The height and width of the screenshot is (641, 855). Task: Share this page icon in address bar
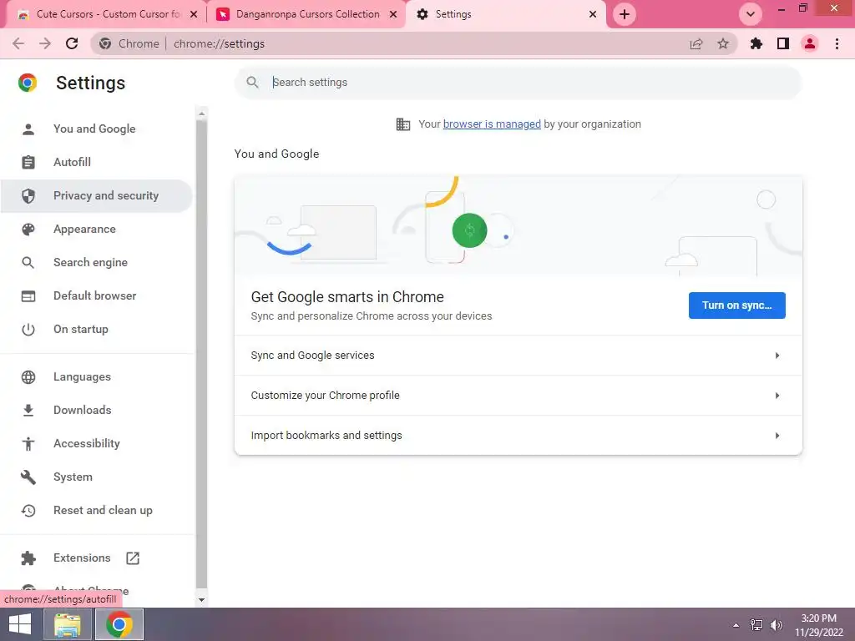tap(696, 43)
